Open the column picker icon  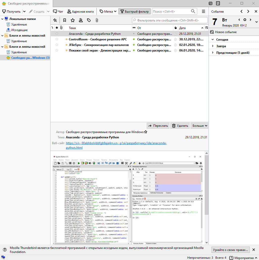(206, 28)
